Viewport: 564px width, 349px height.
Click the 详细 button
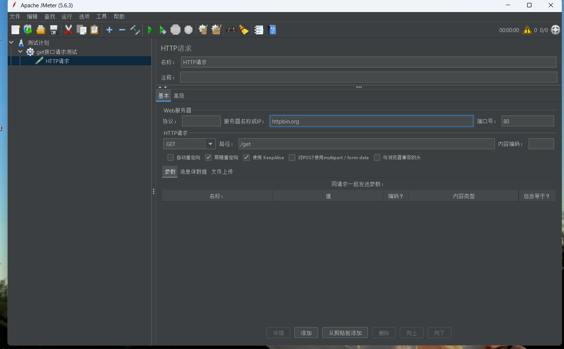(x=278, y=333)
